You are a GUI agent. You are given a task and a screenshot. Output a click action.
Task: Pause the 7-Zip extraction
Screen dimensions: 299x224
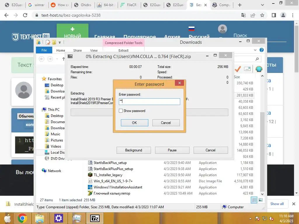tap(172, 150)
